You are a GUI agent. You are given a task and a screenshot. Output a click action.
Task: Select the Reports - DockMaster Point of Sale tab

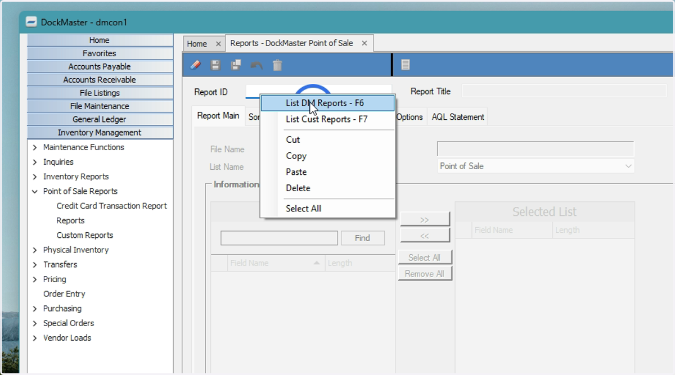pyautogui.click(x=291, y=43)
